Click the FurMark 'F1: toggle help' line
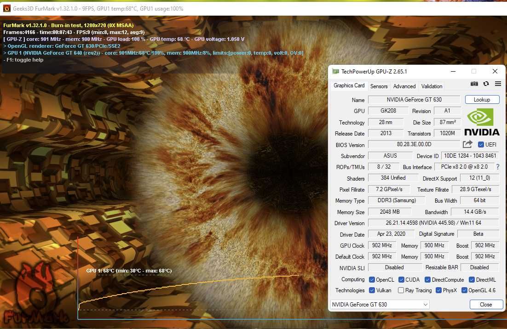Viewport: 507px width, 329px height. coord(23,60)
